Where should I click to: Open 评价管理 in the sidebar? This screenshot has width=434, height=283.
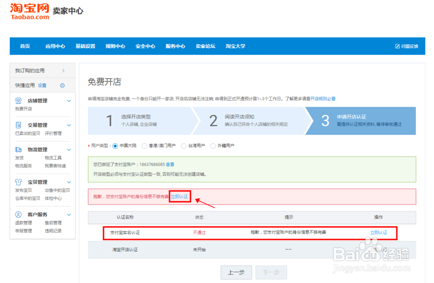point(53,133)
